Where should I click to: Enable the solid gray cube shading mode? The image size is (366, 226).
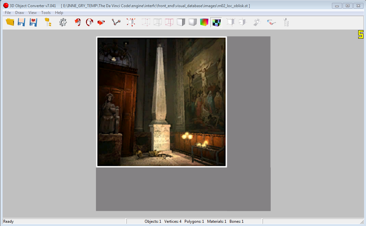tap(181, 22)
